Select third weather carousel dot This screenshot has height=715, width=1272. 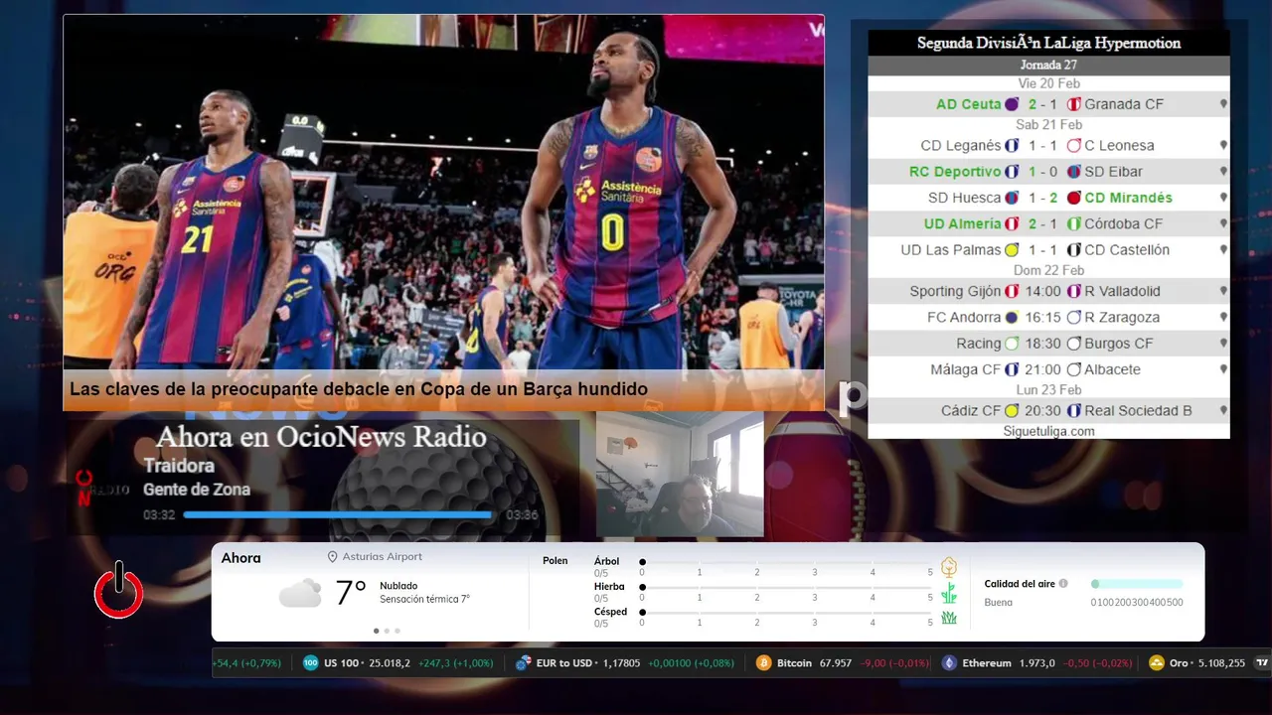click(397, 631)
